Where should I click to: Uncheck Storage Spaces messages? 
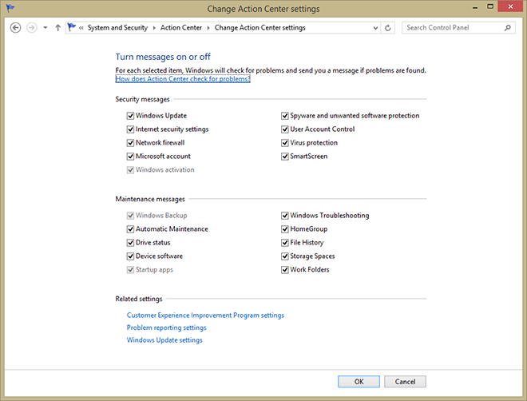point(285,256)
